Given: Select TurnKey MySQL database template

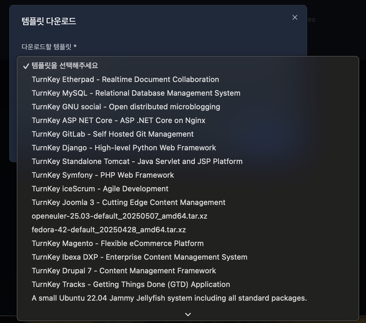Looking at the screenshot, I should click(136, 93).
